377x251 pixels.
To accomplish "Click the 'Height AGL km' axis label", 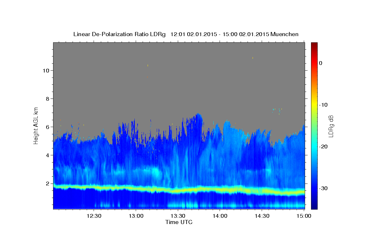I will tap(36, 125).
